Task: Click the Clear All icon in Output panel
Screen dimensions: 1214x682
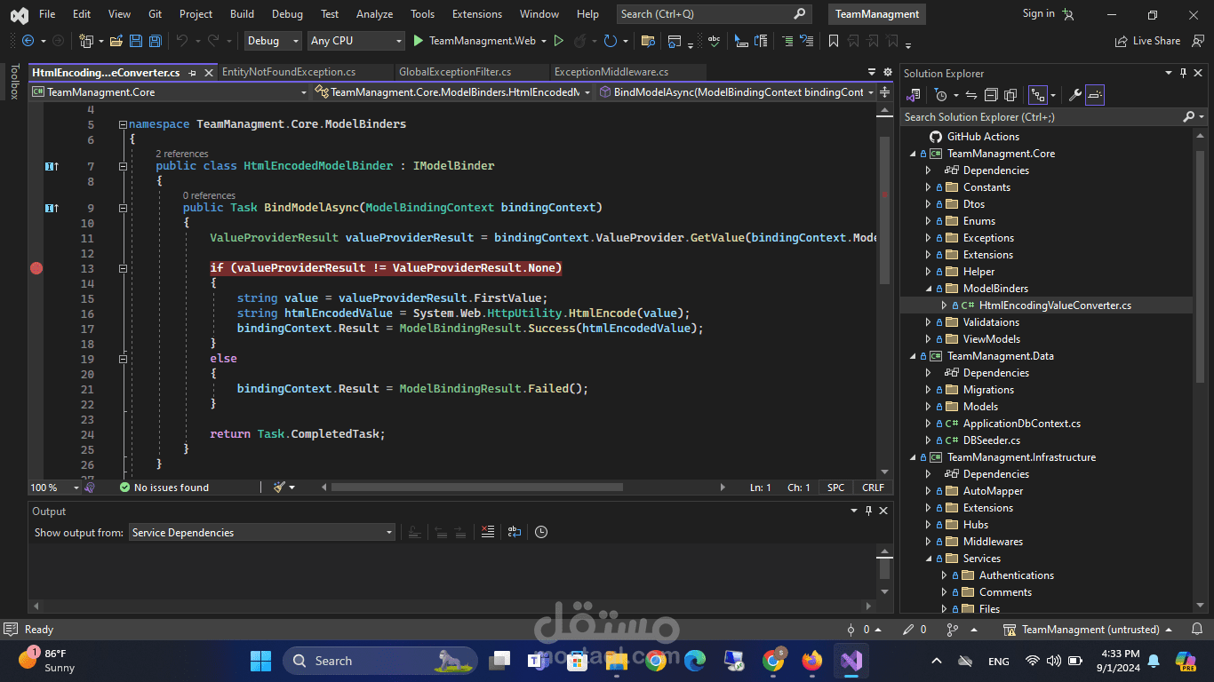Action: pyautogui.click(x=487, y=532)
